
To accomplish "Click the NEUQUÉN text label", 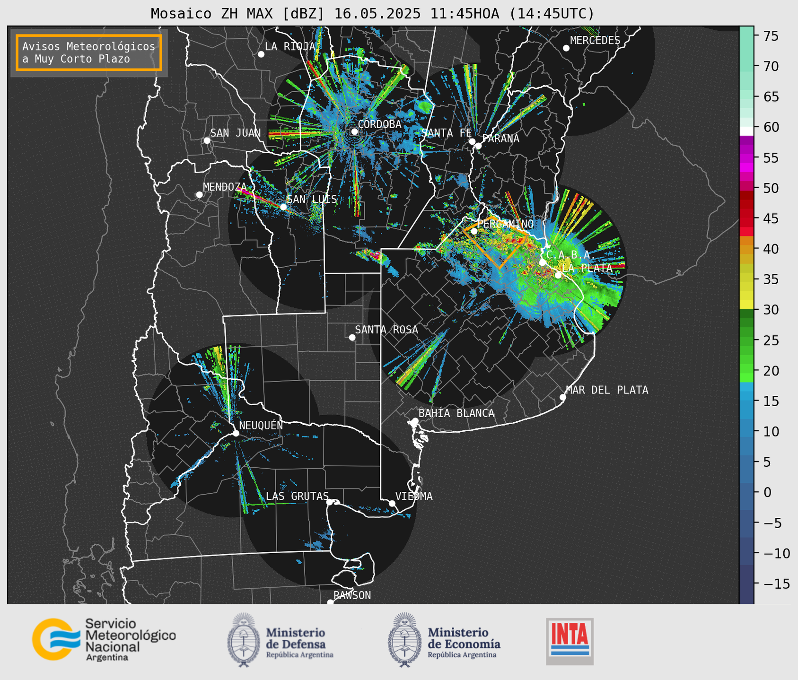I will coord(261,425).
